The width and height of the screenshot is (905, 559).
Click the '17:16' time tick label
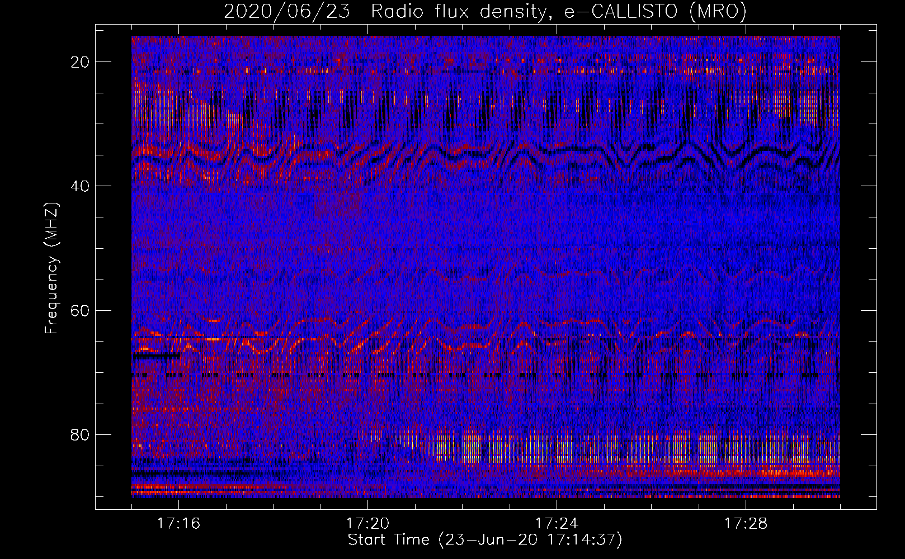(178, 524)
